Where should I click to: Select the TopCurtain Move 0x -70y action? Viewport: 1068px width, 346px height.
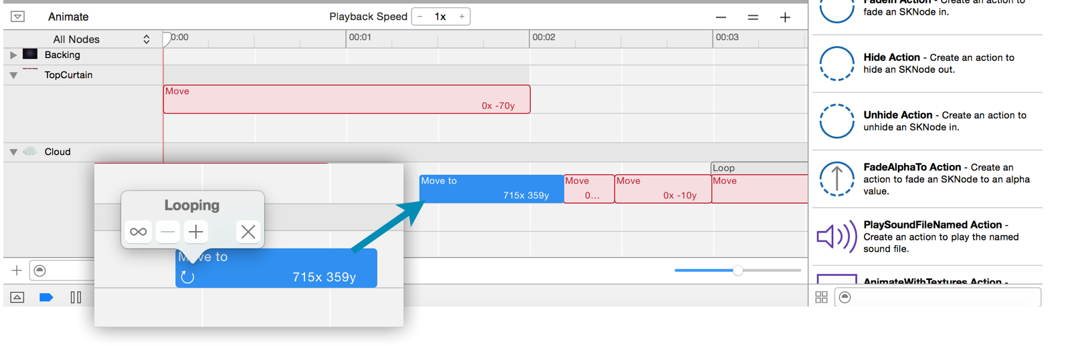click(x=347, y=99)
